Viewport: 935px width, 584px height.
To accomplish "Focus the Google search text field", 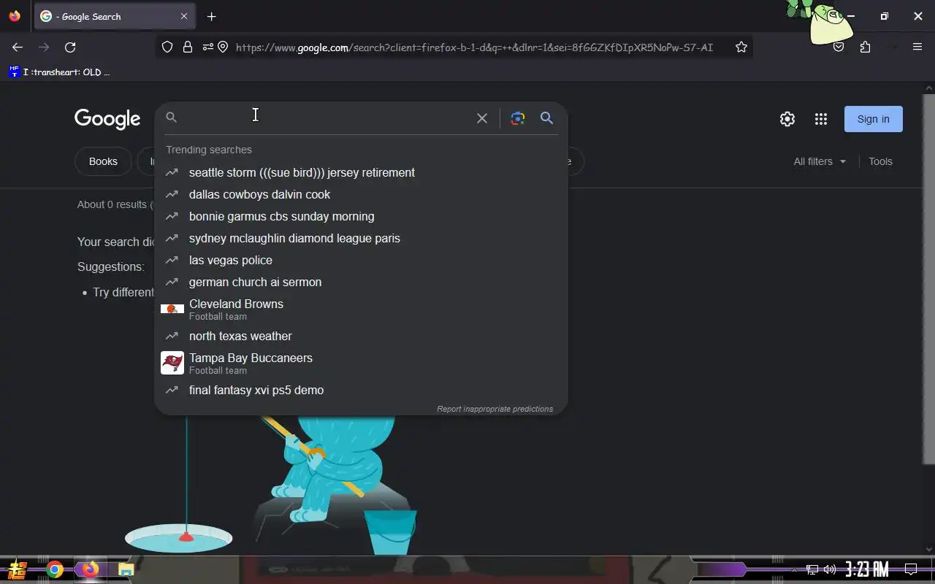I will tap(325, 118).
